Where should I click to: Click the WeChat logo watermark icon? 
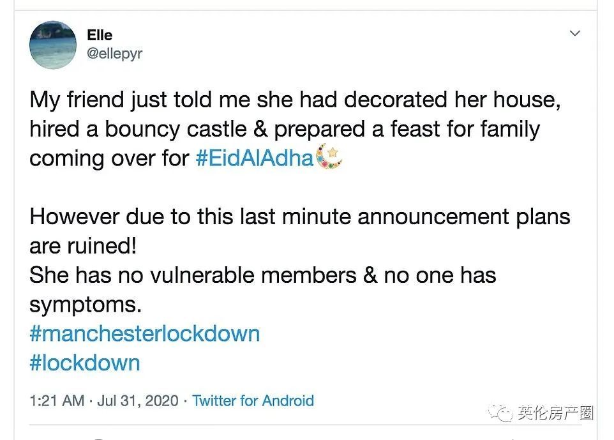click(x=501, y=413)
